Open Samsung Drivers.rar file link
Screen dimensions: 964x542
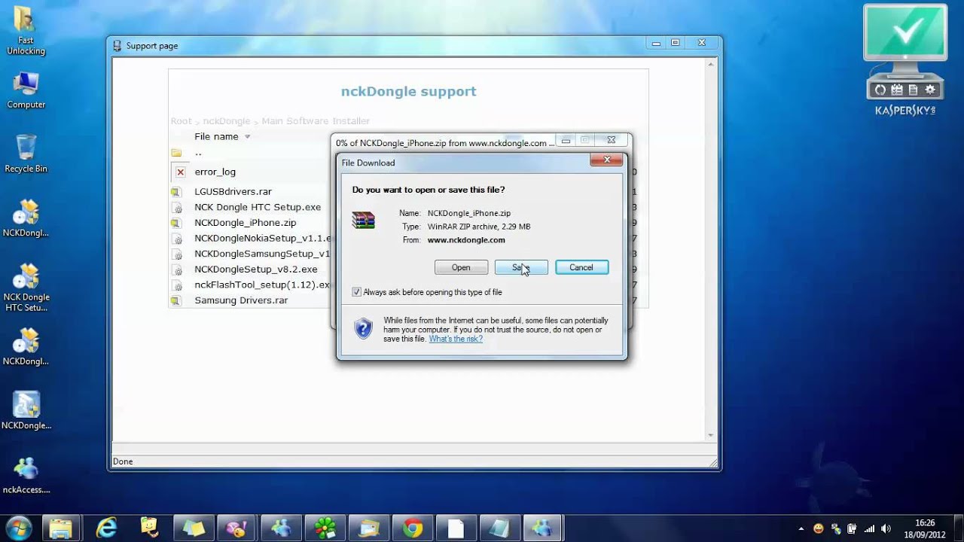tap(241, 300)
